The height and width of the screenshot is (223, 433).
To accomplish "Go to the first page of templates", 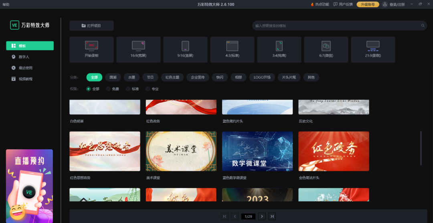I will point(225,216).
